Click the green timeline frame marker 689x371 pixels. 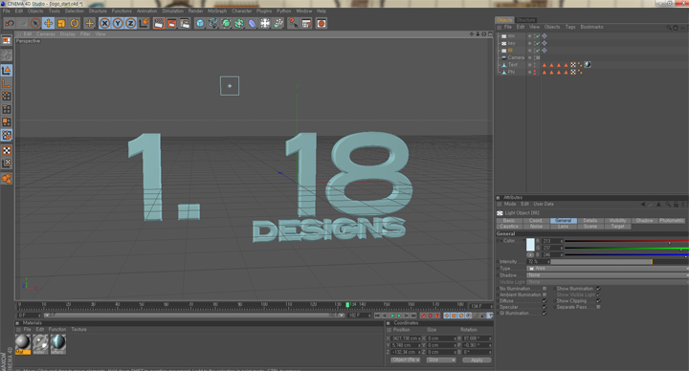click(347, 304)
